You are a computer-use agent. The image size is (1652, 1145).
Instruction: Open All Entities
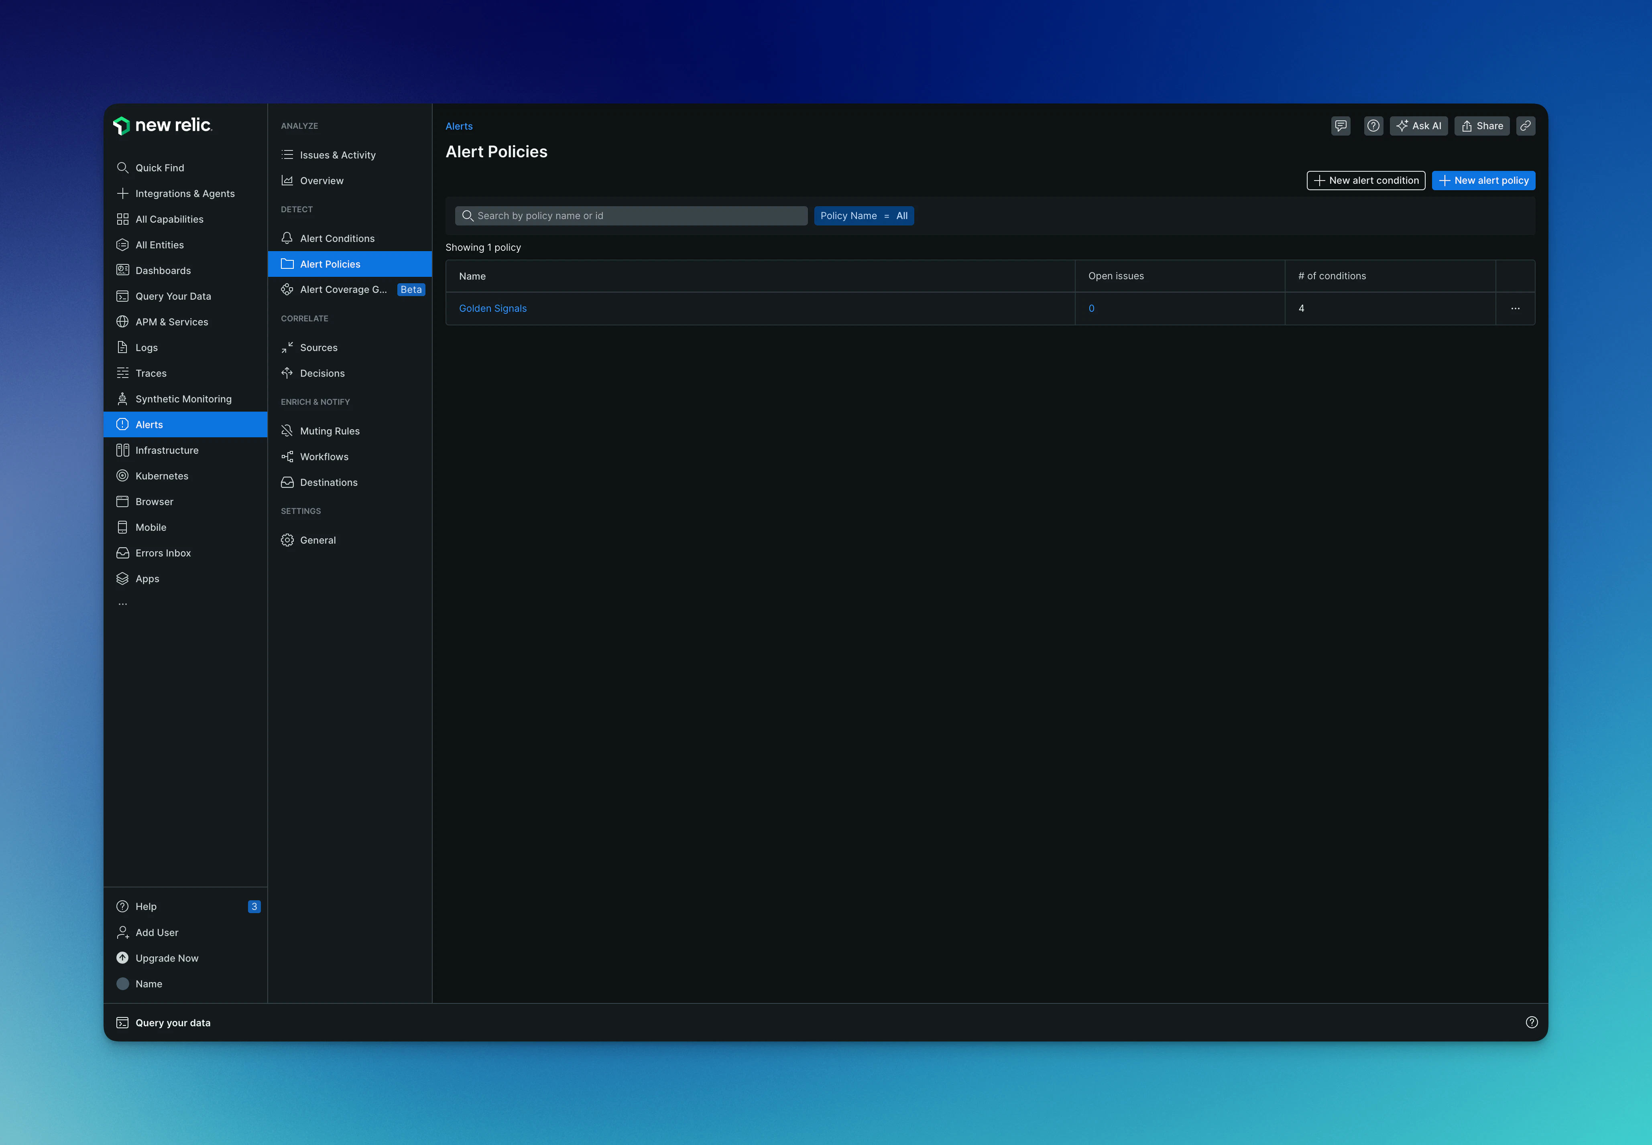click(x=185, y=246)
